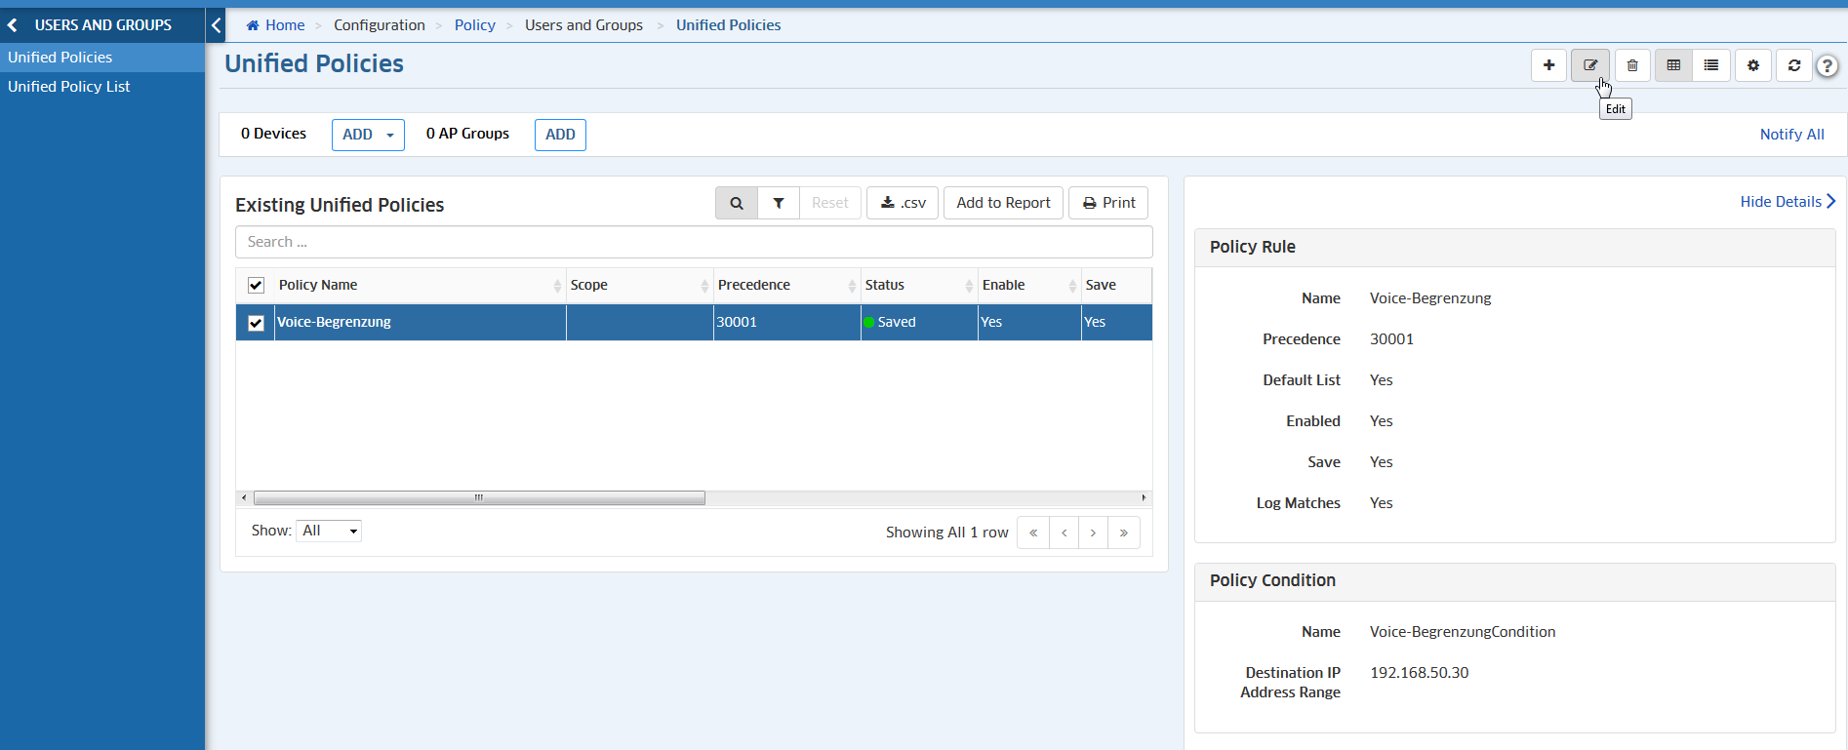1848x750 pixels.
Task: Toggle the search magnifier button
Action: [x=737, y=203]
